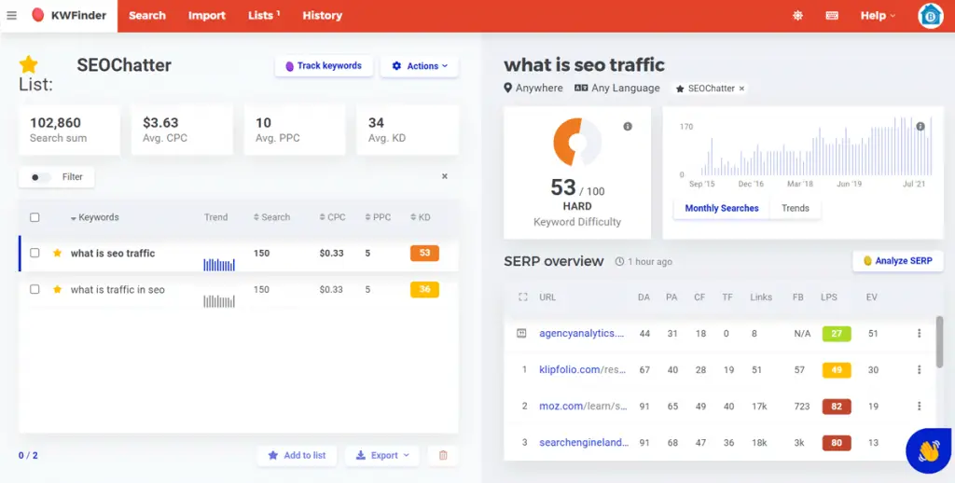Click the Track keywords button

324,66
